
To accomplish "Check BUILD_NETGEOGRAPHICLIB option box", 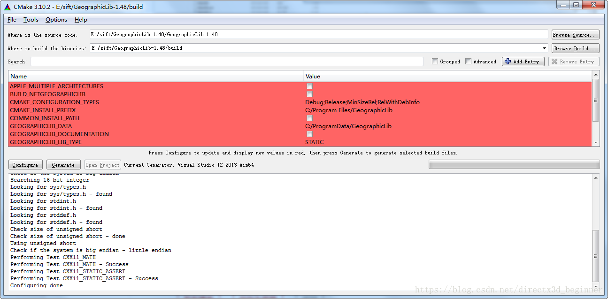I will point(309,94).
